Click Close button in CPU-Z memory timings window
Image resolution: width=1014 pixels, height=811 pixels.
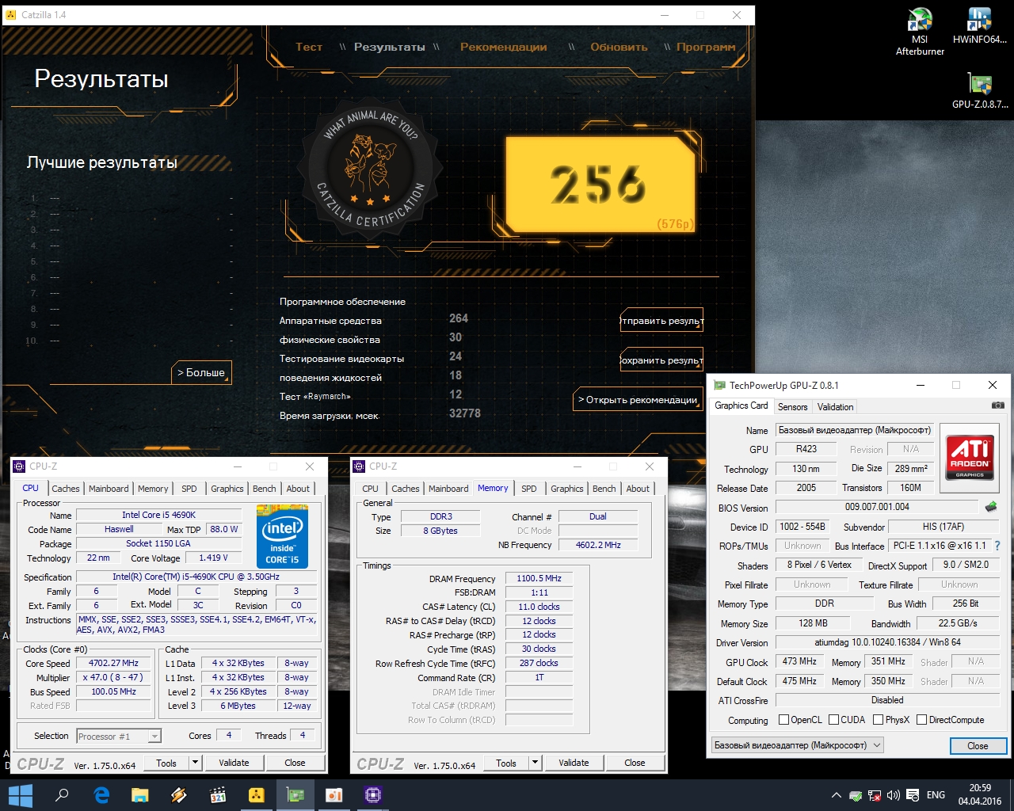[x=635, y=763]
